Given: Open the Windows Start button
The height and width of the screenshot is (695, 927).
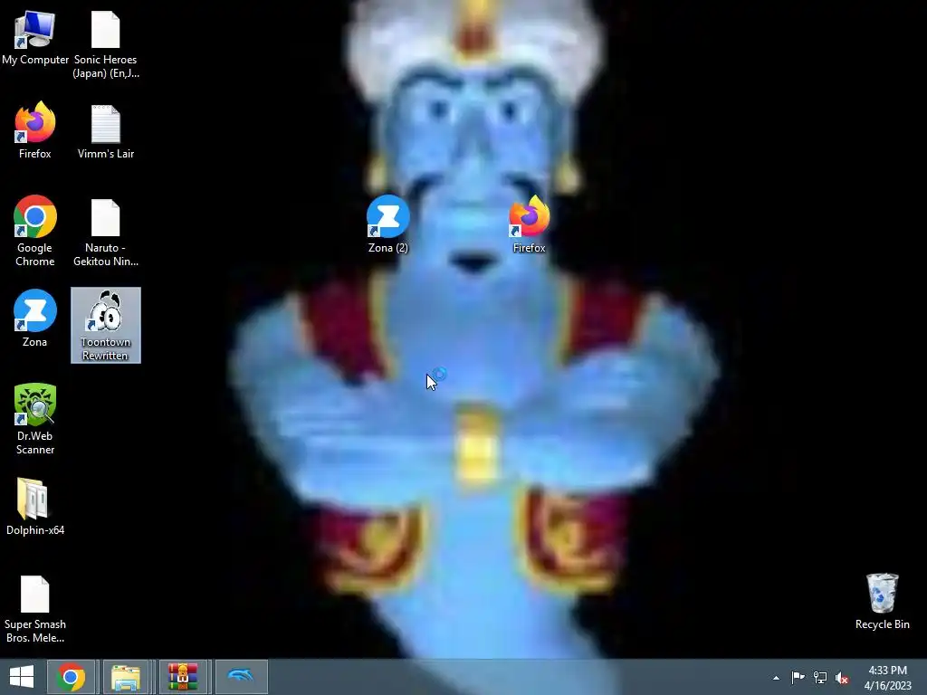Looking at the screenshot, I should tap(22, 677).
